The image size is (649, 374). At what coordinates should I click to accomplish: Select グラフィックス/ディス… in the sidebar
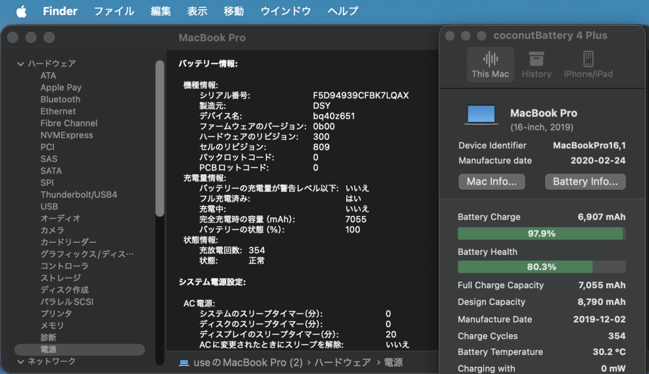pyautogui.click(x=87, y=254)
